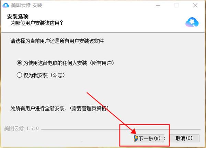The image size is (206, 148).
Task: Click the large Meitu cloud logo in header
Action: click(192, 22)
